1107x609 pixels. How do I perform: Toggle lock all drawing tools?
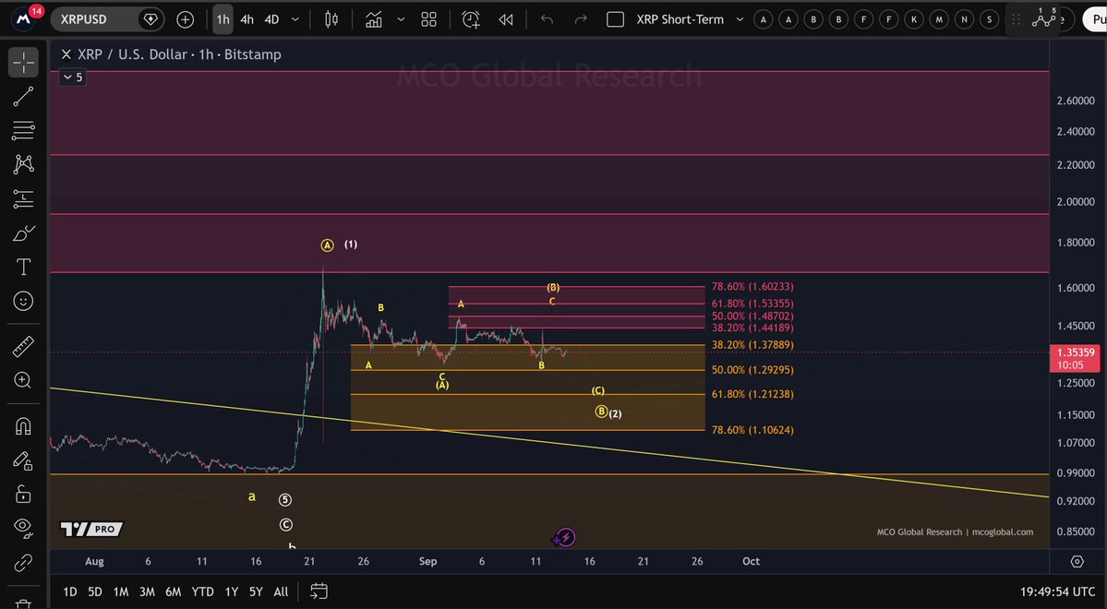pos(22,494)
